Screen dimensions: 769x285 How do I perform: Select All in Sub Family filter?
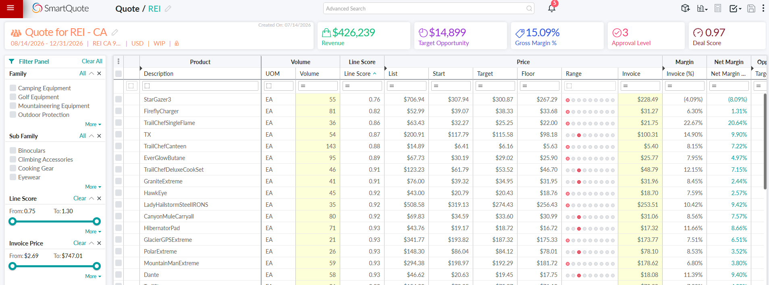click(83, 136)
